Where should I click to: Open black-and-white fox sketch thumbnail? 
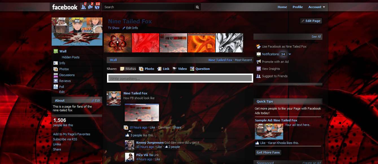tap(229, 43)
